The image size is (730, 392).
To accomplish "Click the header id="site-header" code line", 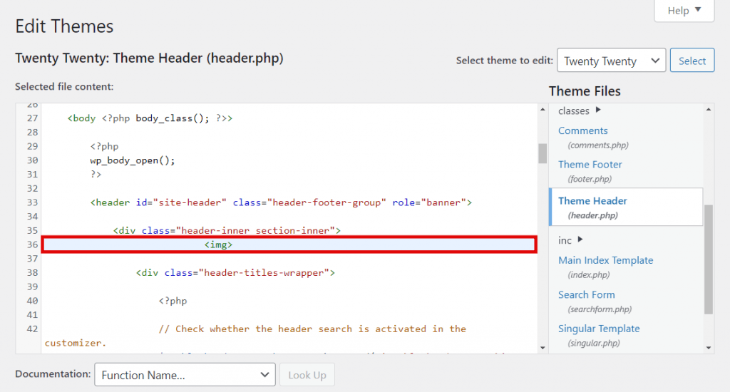I will pyautogui.click(x=281, y=202).
